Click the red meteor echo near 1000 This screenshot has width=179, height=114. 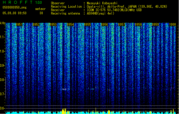tap(172, 88)
